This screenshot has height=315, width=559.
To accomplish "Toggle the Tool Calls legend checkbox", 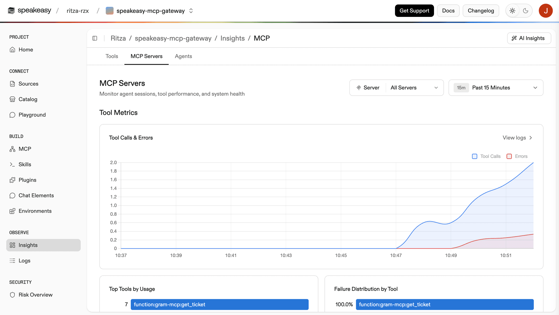I will pos(475,156).
